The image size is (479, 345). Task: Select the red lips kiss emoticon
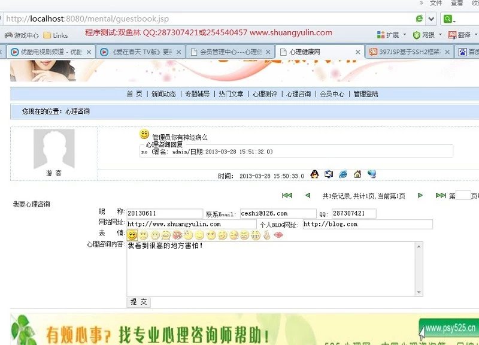(278, 235)
